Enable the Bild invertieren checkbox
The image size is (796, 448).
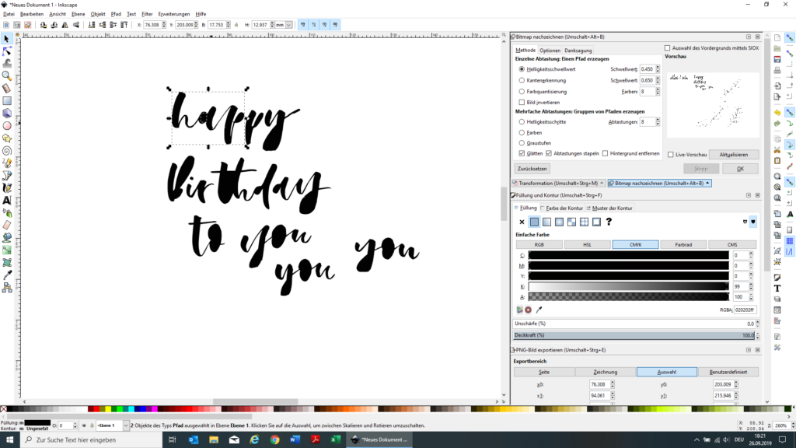tap(522, 102)
